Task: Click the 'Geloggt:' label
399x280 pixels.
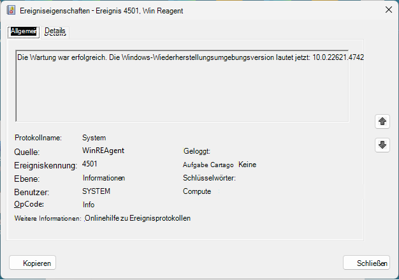Action: click(x=197, y=151)
